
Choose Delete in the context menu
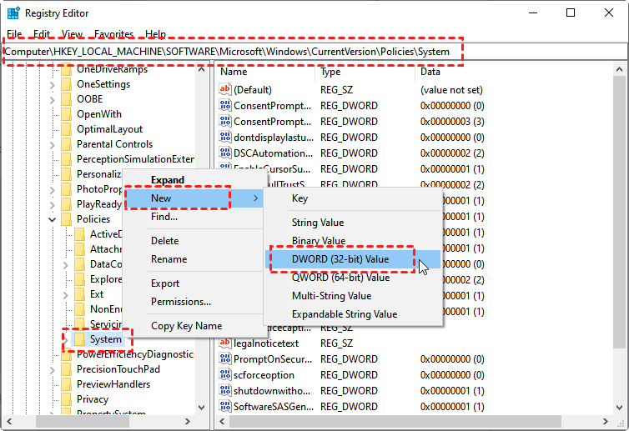[194, 241]
